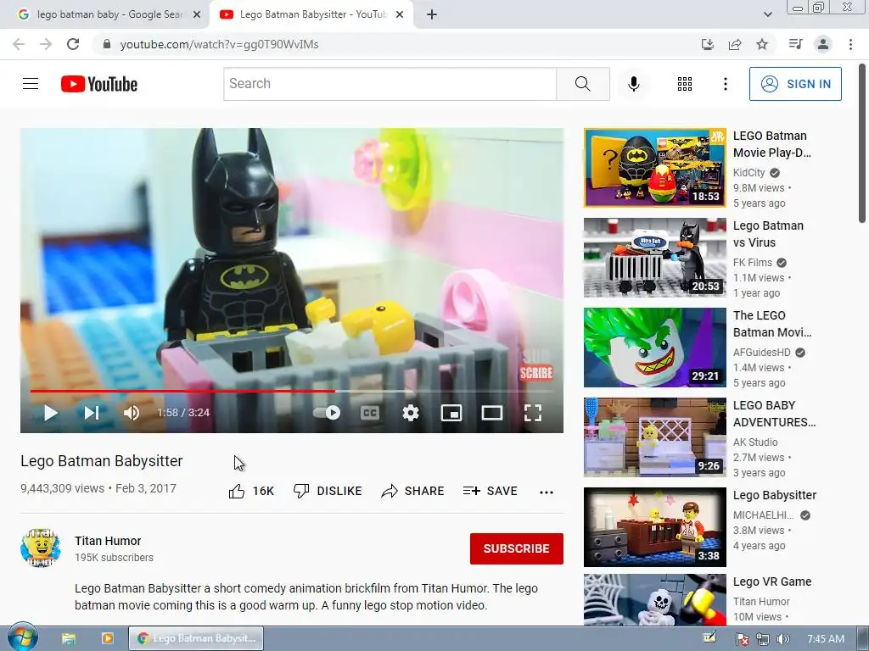Open Titan Humor channel name link
Viewport: 869px width, 651px height.
[x=108, y=541]
